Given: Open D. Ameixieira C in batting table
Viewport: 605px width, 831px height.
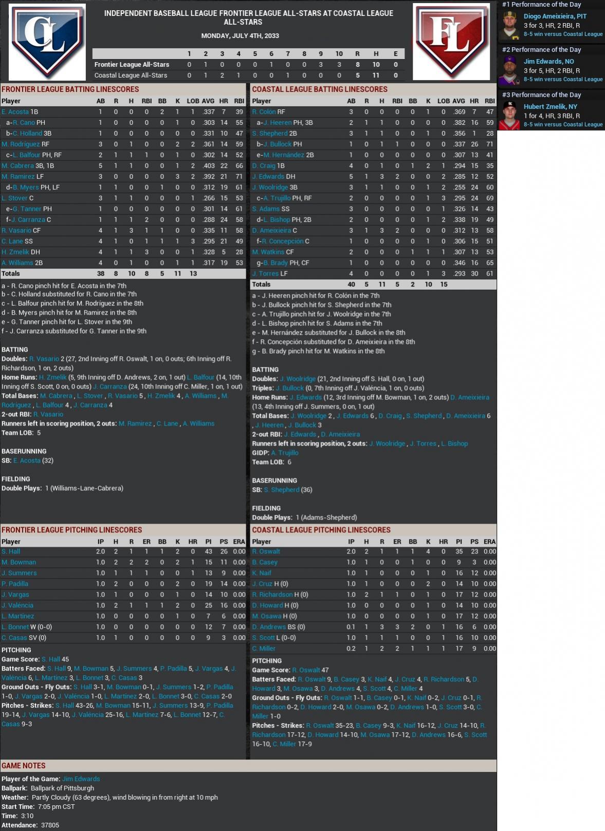Looking at the screenshot, I should [x=271, y=230].
